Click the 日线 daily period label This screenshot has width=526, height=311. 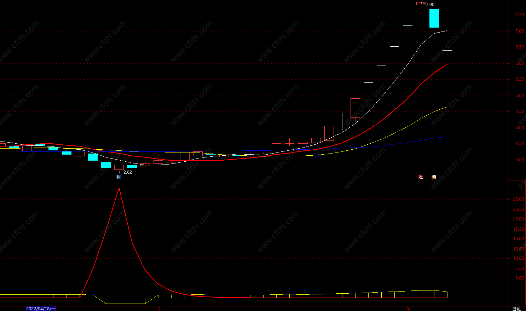pos(517,309)
